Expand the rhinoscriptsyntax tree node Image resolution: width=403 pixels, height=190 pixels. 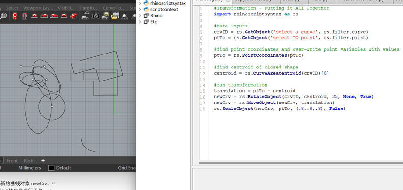140,3
